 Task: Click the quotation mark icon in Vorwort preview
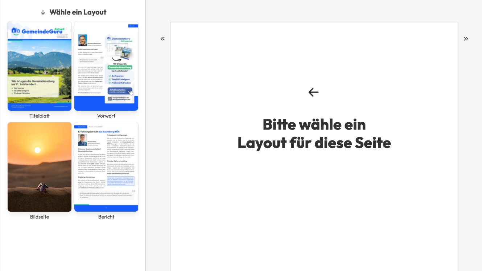tap(102, 57)
